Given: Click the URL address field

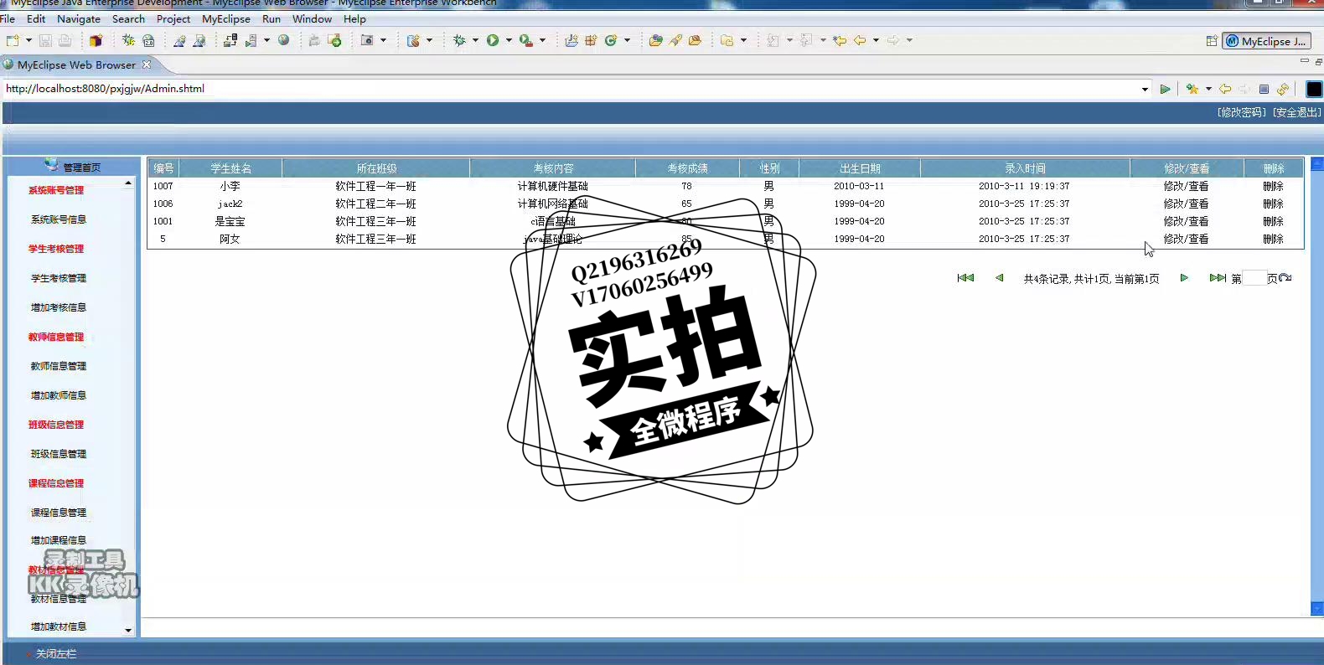Looking at the screenshot, I should [x=570, y=89].
